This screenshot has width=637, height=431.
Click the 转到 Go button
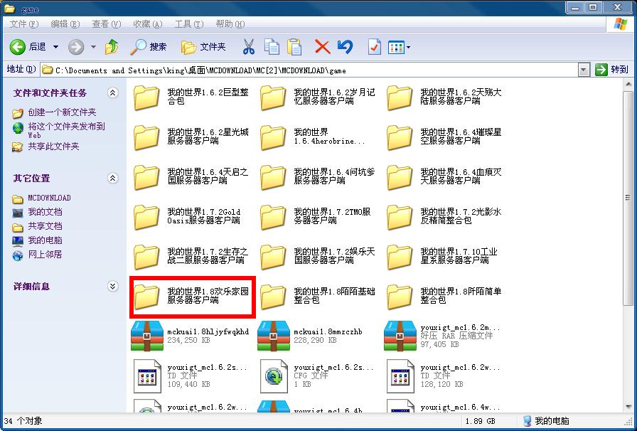coord(612,70)
